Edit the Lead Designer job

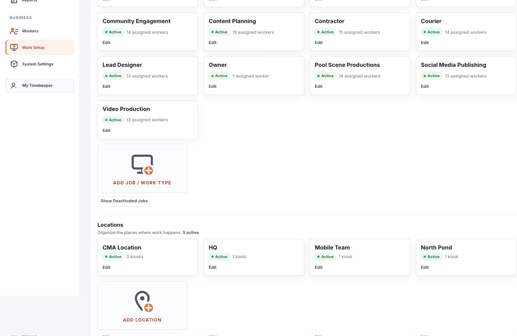(107, 86)
